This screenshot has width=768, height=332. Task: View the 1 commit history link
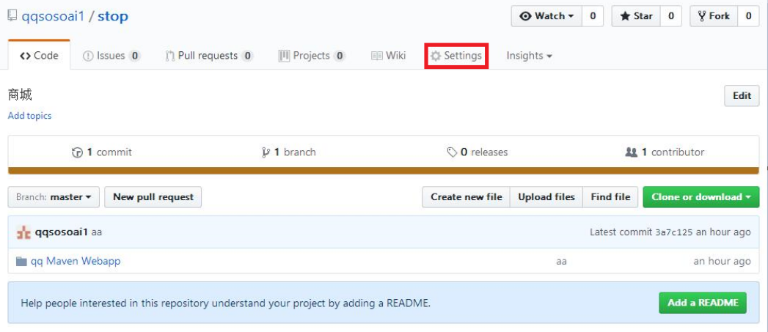pos(102,152)
